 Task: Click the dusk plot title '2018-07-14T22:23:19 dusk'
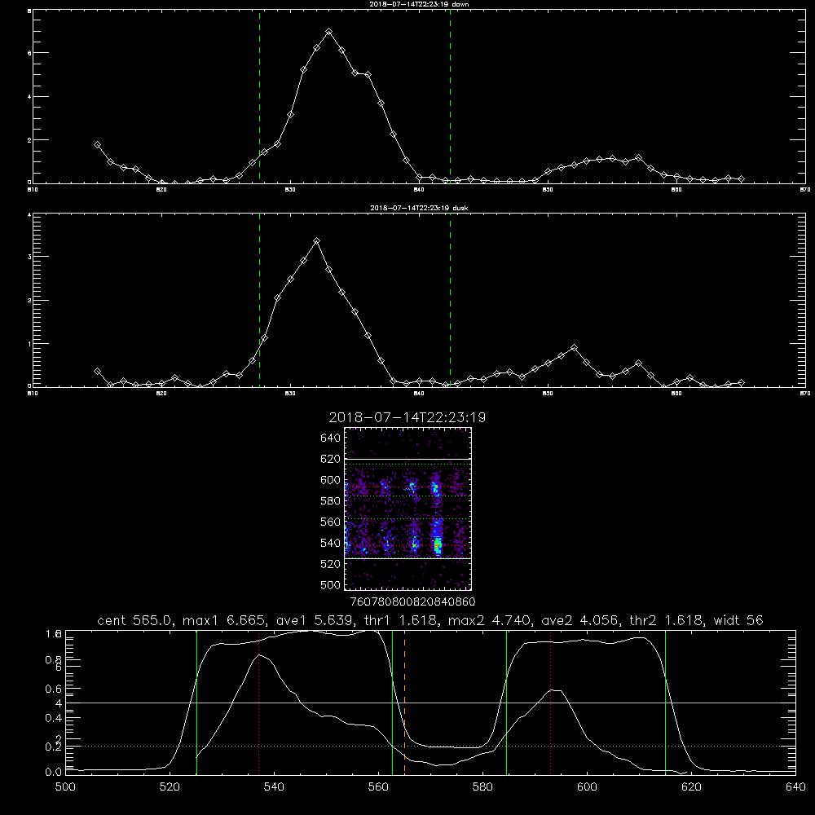pos(419,208)
